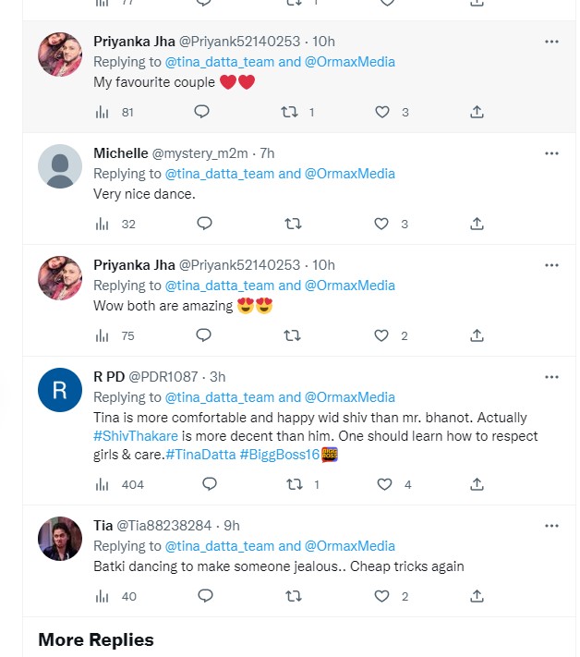This screenshot has height=657, width=580.
Task: Like Michelle's "Very nice dance" tweet
Action: point(381,224)
